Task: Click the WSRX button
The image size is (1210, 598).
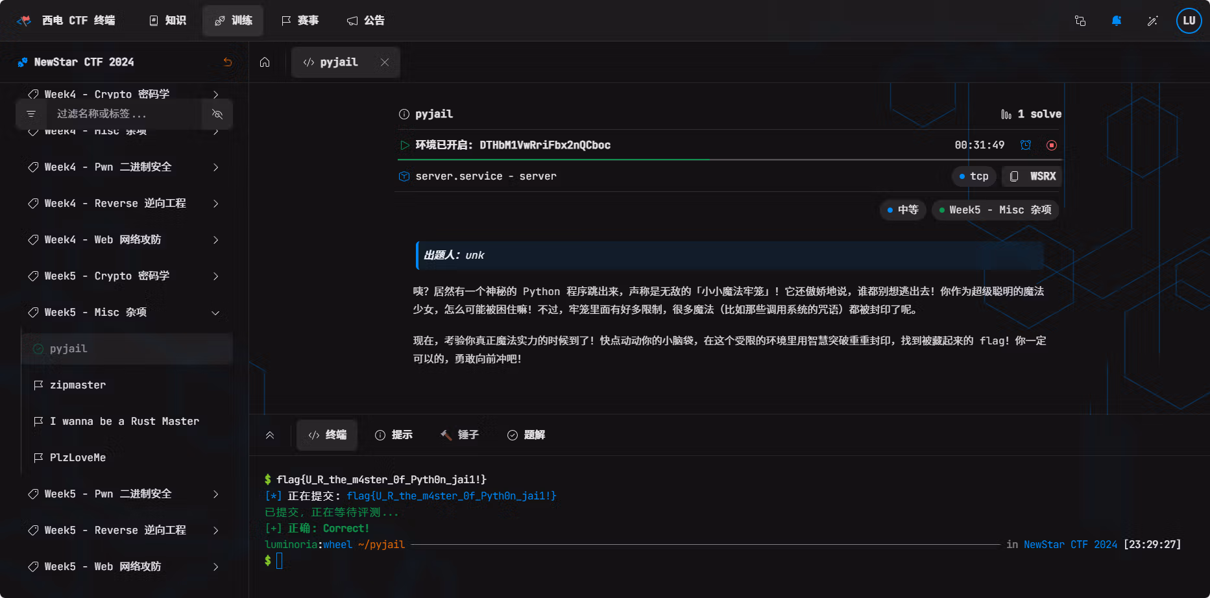Action: pyautogui.click(x=1032, y=176)
